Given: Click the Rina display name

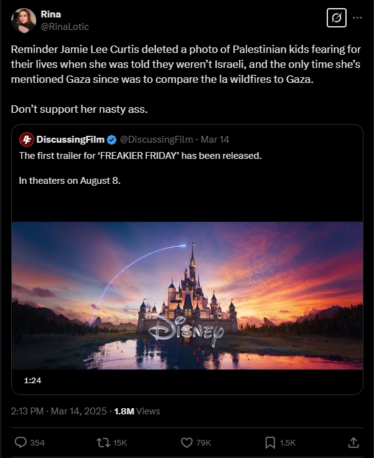Looking at the screenshot, I should [51, 14].
